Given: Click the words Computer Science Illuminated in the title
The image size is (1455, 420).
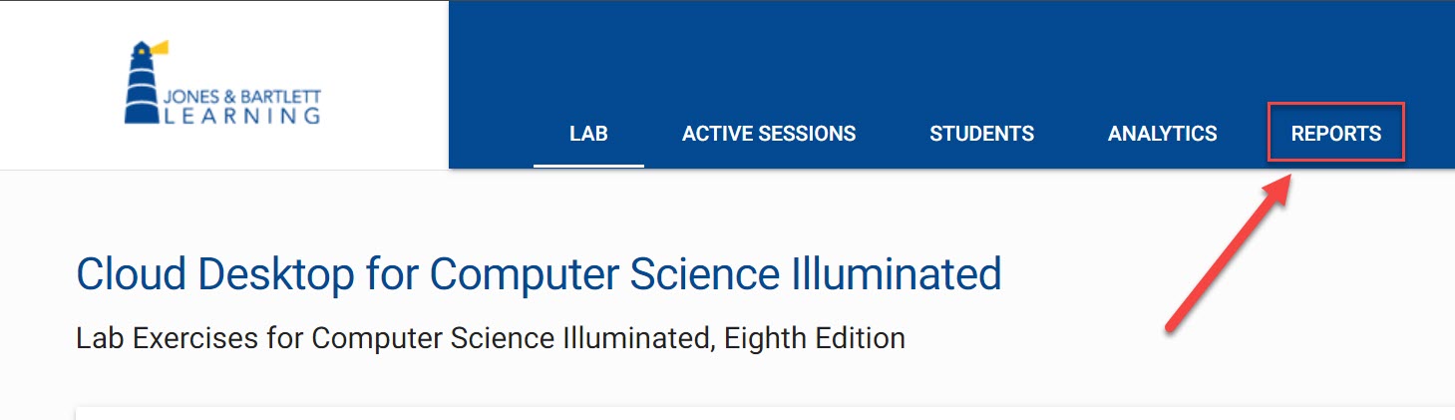Looking at the screenshot, I should [x=715, y=273].
